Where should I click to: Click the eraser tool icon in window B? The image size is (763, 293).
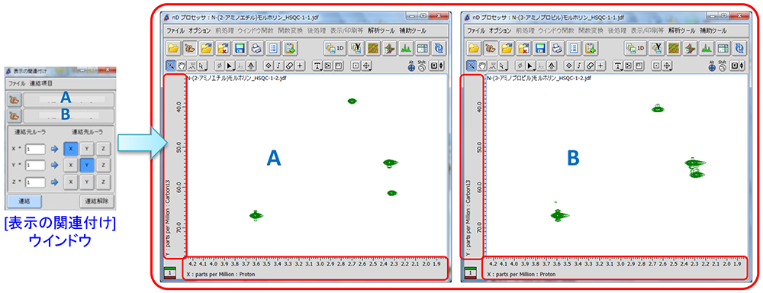point(591,65)
